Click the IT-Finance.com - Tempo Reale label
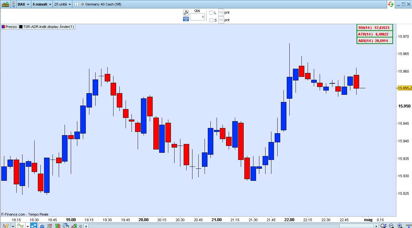Screen dimensions: 412x228 pos(24,214)
